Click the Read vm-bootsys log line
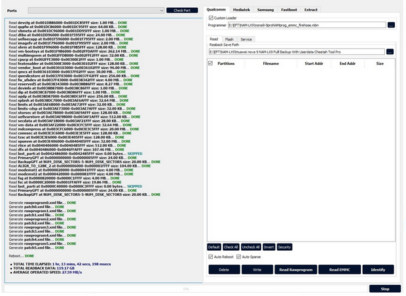Image resolution: width=406 pixels, height=296 pixels. 74,51
